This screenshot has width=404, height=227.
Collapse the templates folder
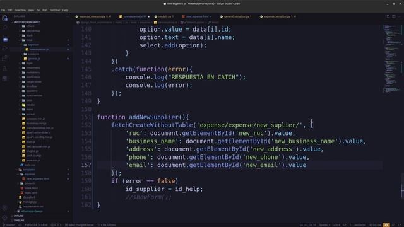(x=29, y=170)
